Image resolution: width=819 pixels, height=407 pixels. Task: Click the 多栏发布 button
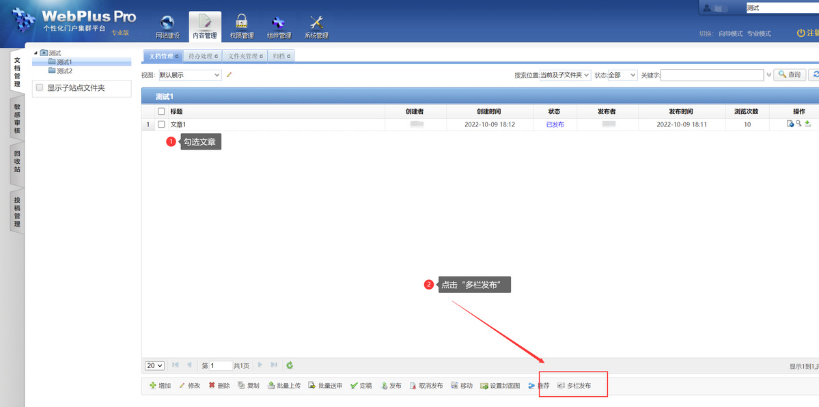coord(574,386)
